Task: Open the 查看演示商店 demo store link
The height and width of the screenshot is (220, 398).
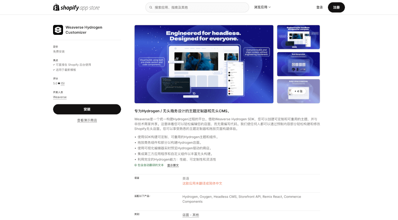Action: [87, 120]
